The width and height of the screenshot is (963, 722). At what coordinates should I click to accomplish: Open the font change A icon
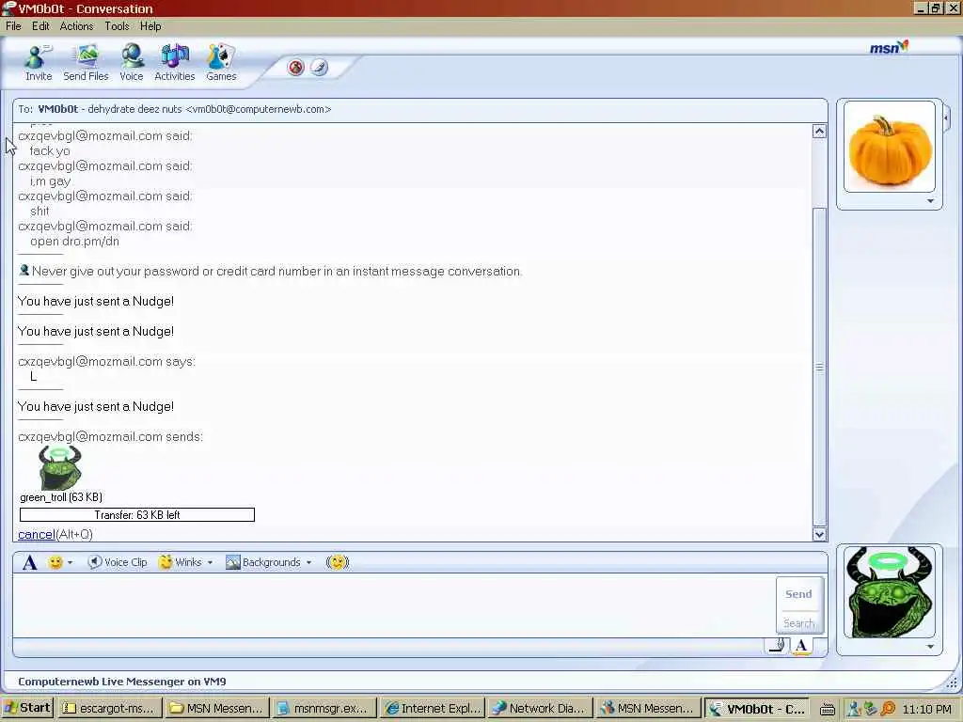coord(29,562)
